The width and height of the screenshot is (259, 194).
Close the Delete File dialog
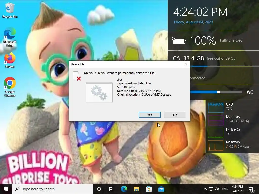click(186, 64)
